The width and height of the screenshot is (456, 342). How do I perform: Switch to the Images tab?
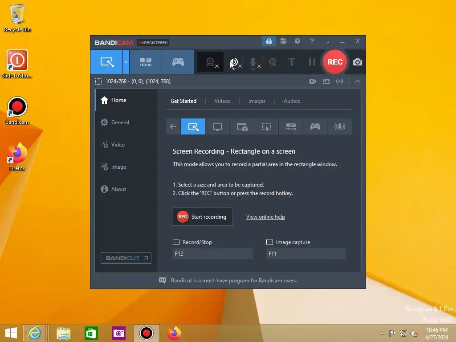point(257,101)
